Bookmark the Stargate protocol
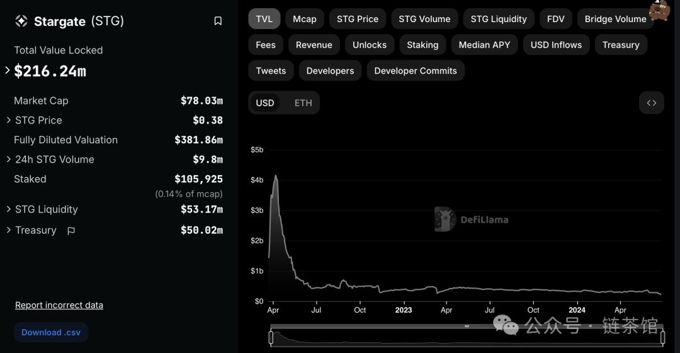 coord(218,21)
